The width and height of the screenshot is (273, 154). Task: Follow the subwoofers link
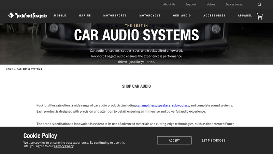click(x=180, y=105)
